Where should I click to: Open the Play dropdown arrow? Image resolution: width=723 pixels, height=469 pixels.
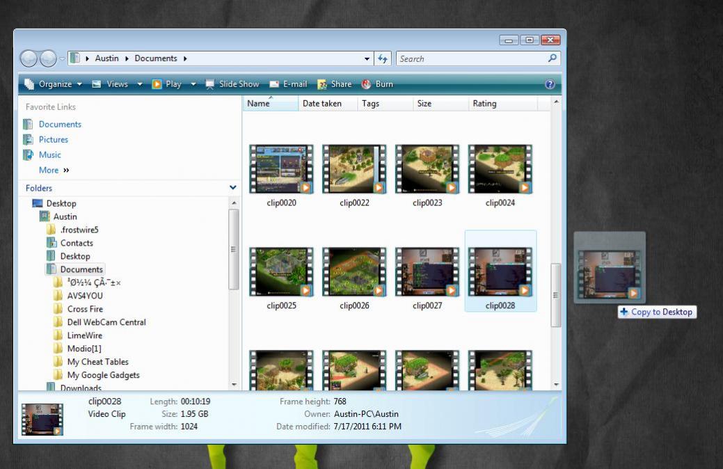193,84
